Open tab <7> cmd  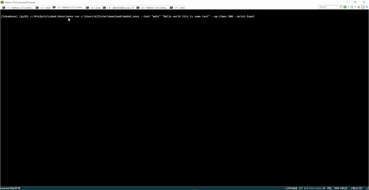click(x=177, y=7)
